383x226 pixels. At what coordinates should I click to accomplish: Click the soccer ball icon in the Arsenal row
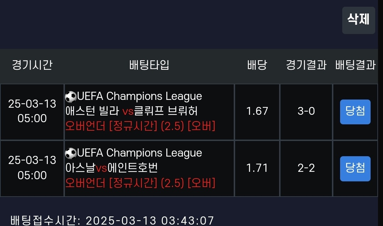click(x=71, y=153)
